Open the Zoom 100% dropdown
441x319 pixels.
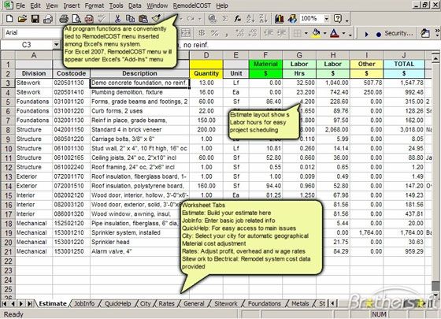(x=326, y=19)
